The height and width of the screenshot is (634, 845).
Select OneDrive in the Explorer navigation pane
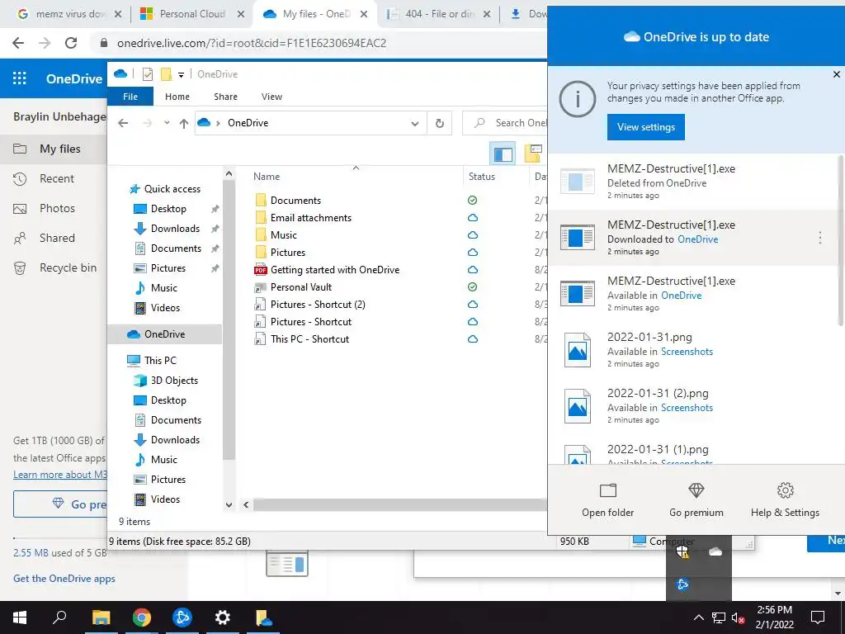pyautogui.click(x=164, y=334)
